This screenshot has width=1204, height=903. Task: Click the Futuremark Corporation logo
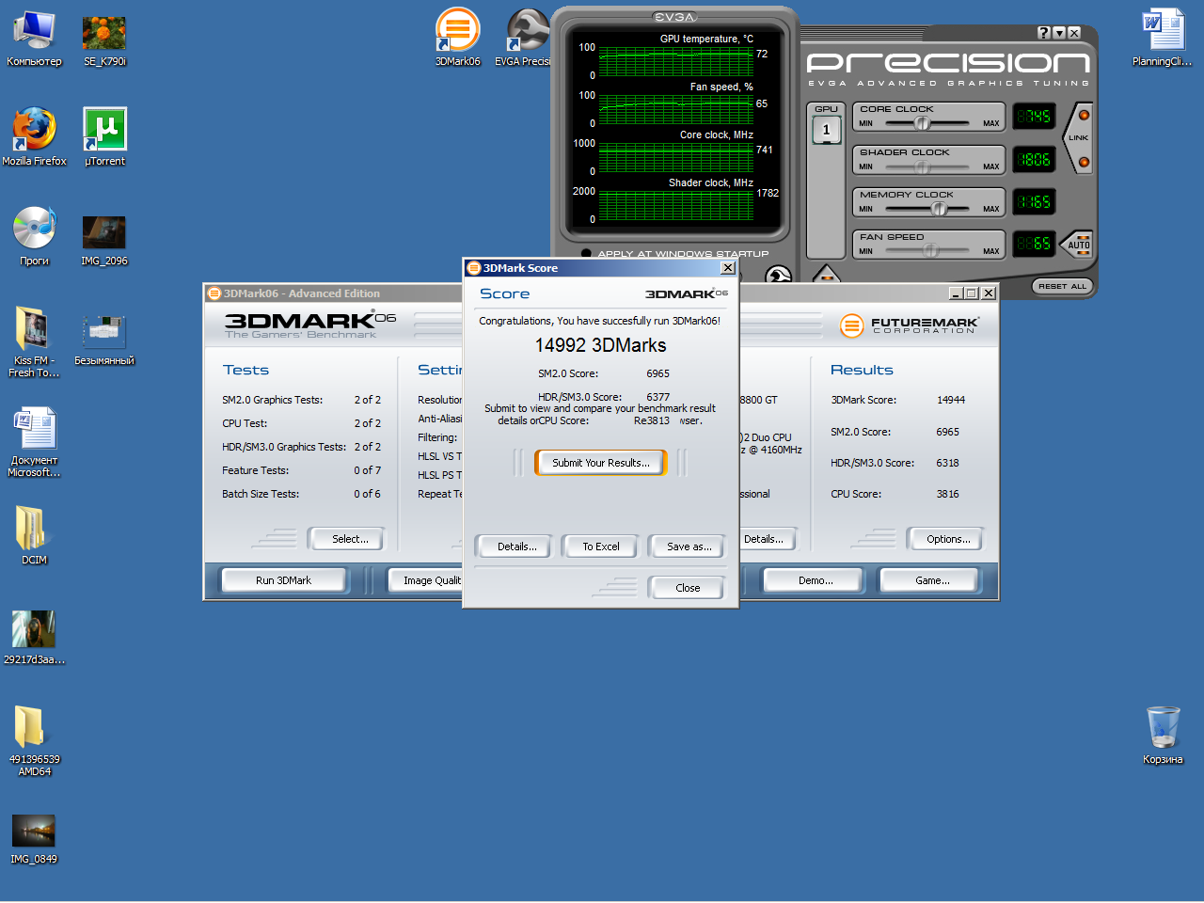tap(910, 325)
